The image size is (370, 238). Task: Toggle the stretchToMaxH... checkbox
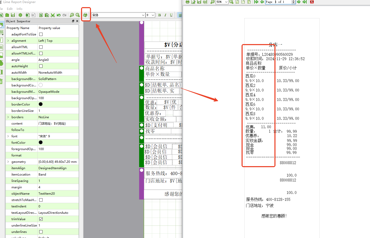[x=41, y=200]
